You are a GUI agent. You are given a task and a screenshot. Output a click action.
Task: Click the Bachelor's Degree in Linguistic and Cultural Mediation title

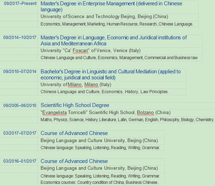tap(111, 72)
